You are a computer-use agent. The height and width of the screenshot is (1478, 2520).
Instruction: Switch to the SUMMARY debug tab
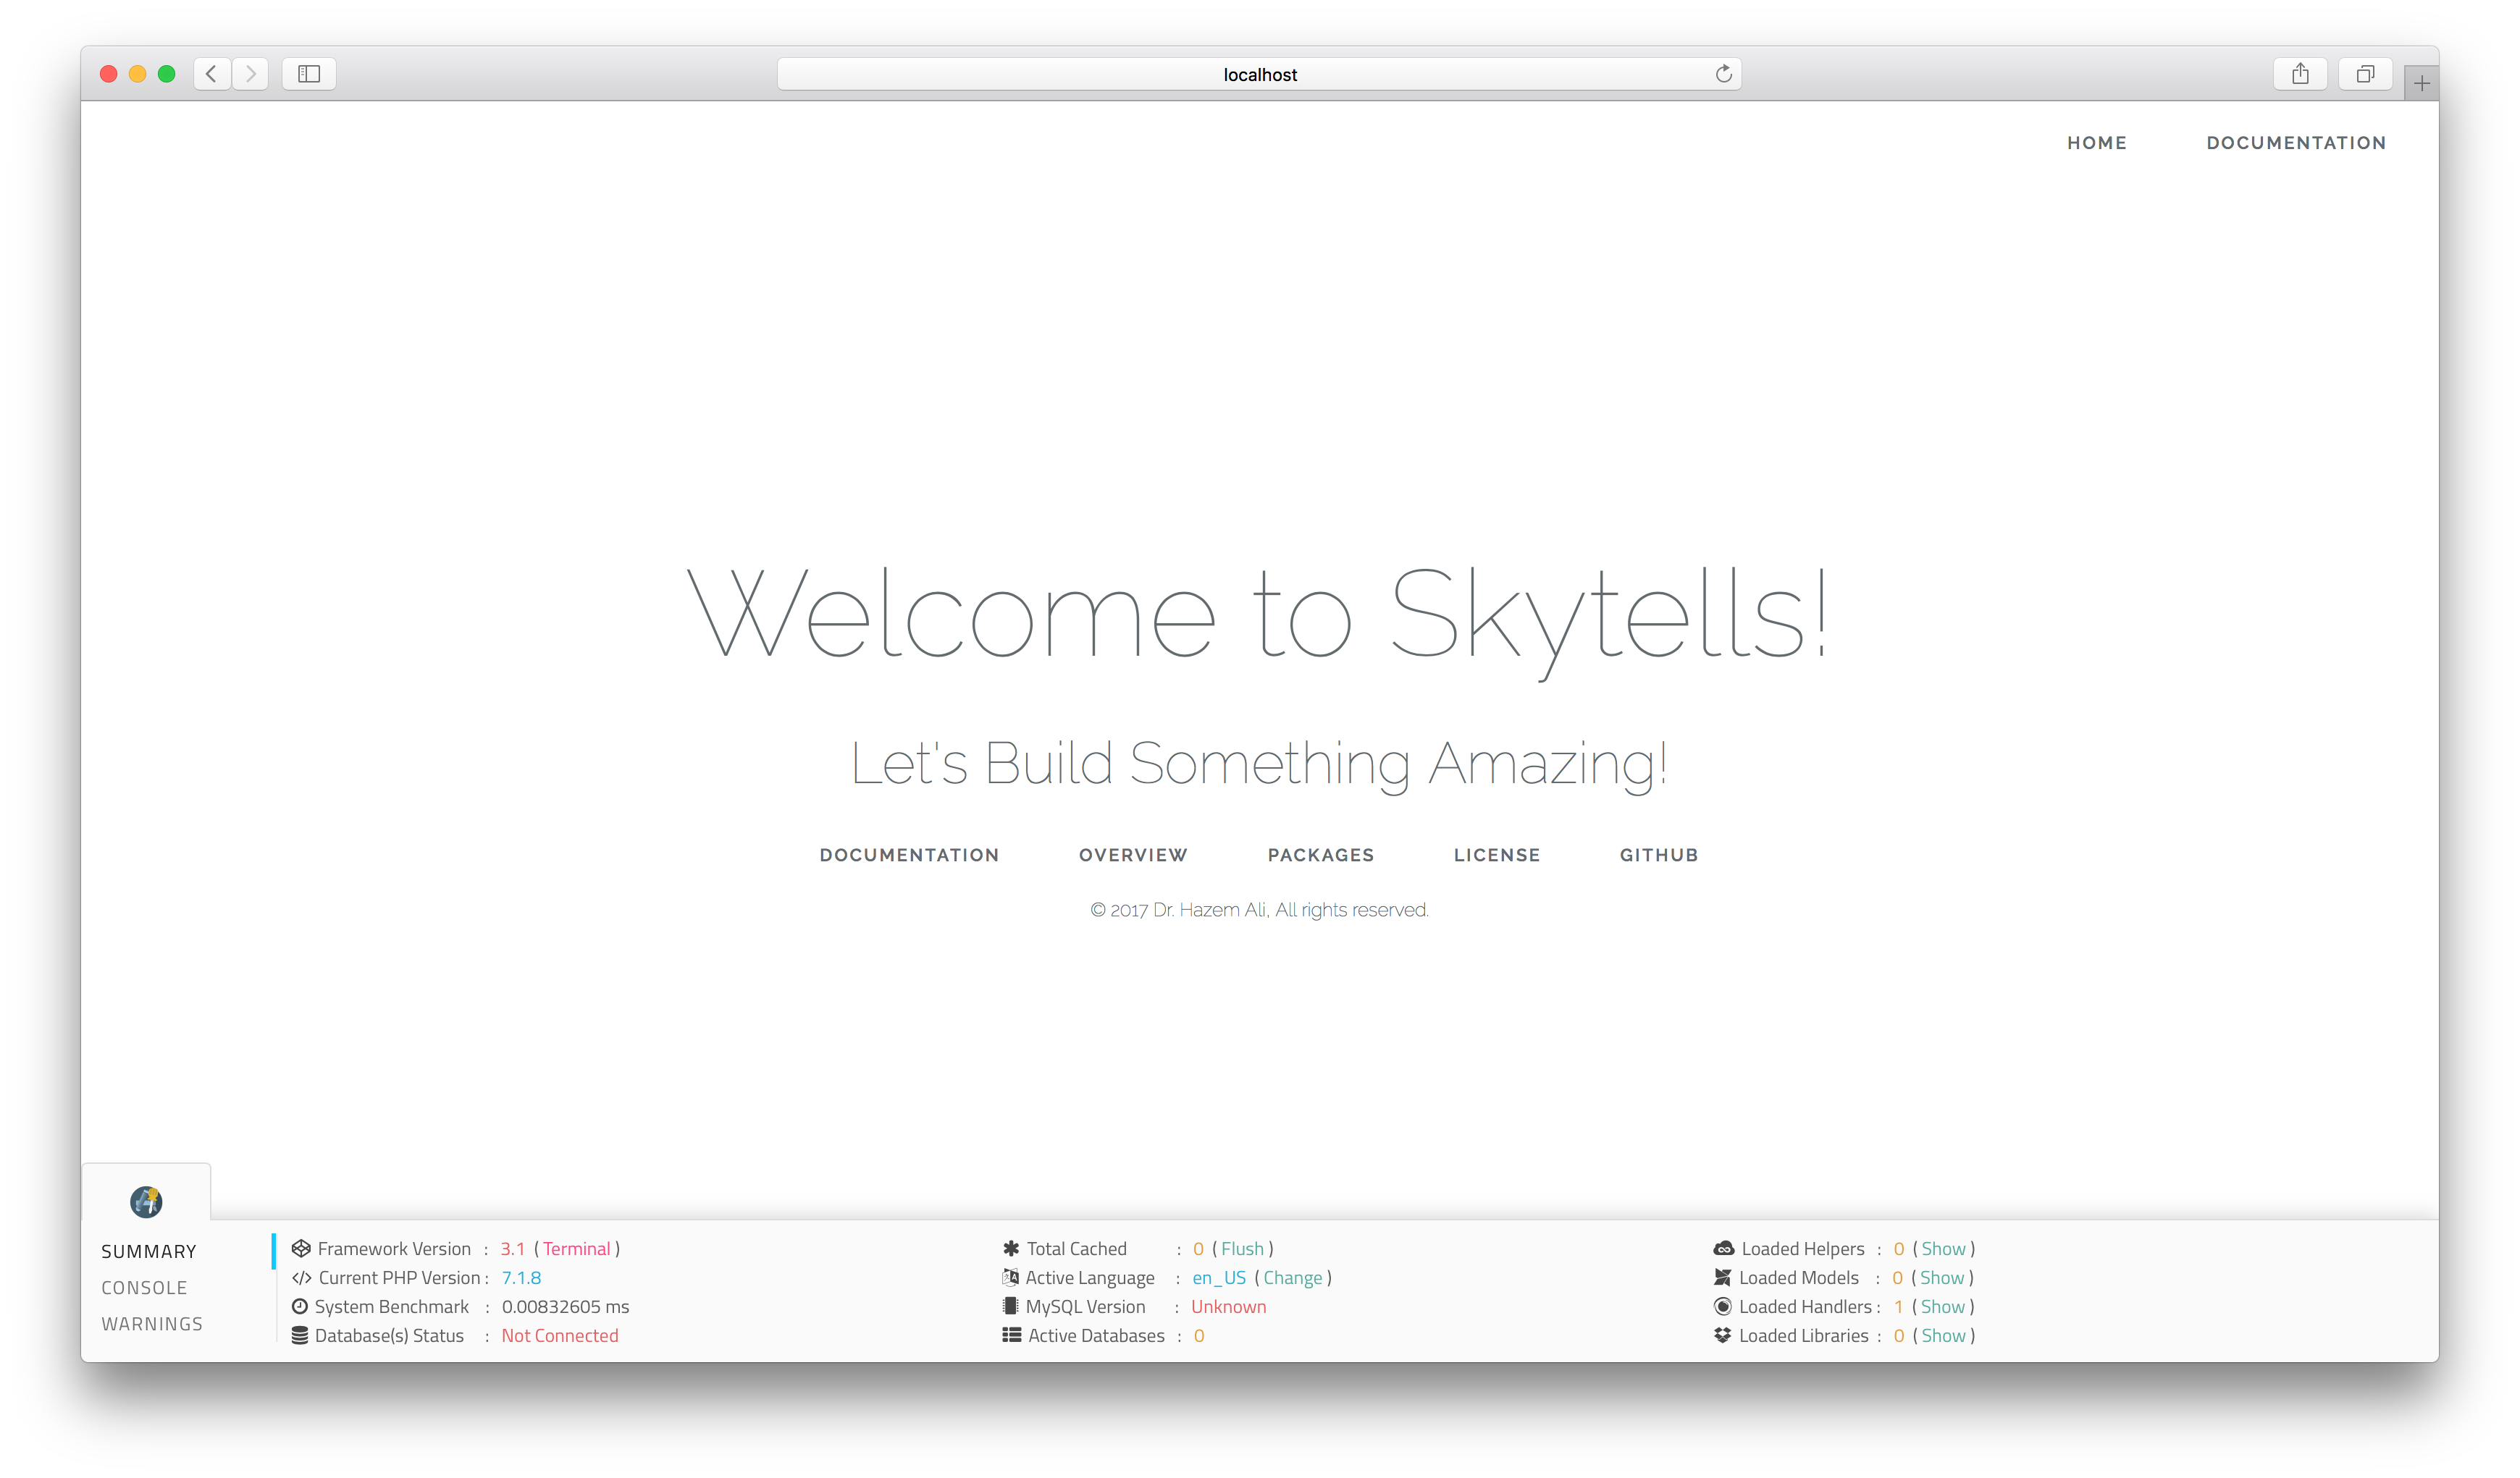click(x=149, y=1251)
